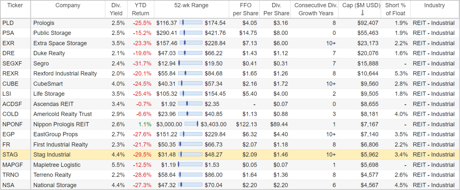Click company name Duke Realty
This screenshot has height=190, width=460.
(49, 53)
